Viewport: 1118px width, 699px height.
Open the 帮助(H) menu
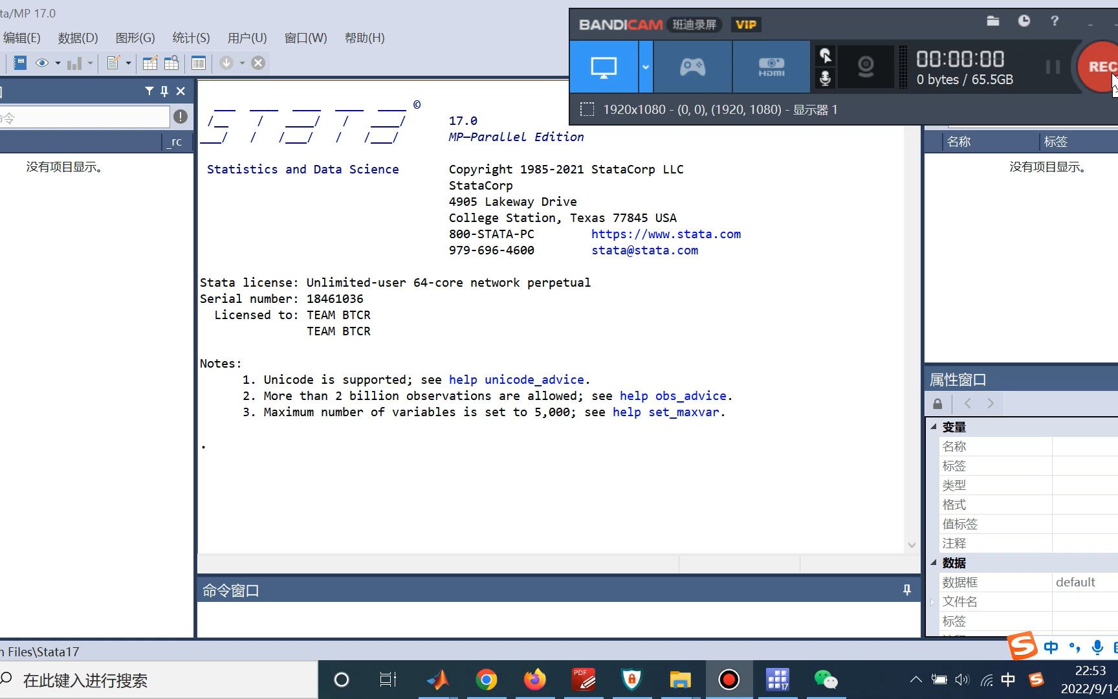click(x=365, y=38)
